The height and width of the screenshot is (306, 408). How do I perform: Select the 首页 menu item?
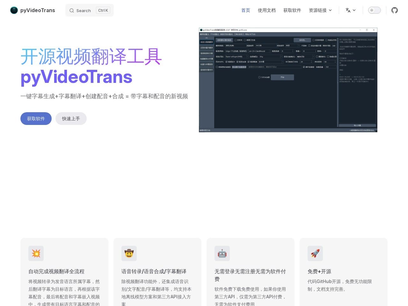[x=245, y=10]
